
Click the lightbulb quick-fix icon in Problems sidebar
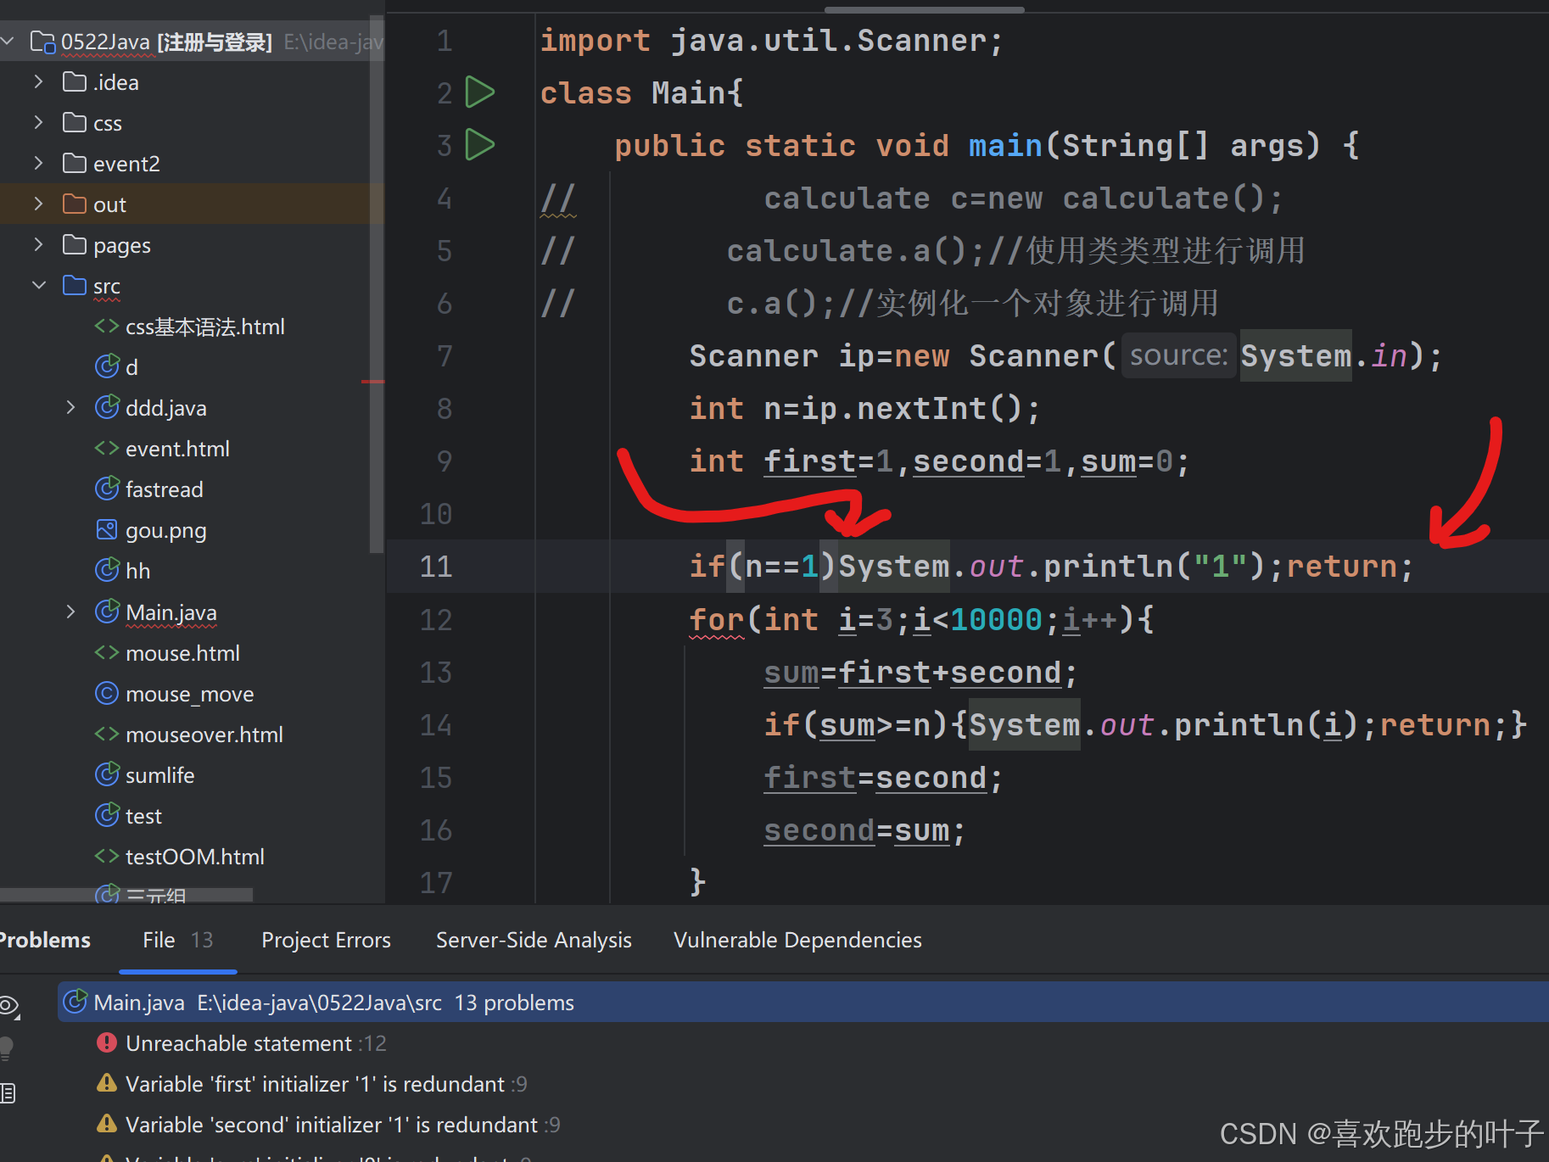click(x=7, y=1048)
